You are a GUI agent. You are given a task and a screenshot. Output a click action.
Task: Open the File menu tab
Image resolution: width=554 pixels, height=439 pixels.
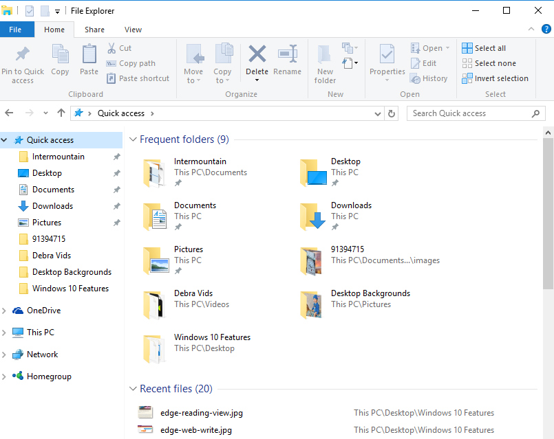(15, 30)
